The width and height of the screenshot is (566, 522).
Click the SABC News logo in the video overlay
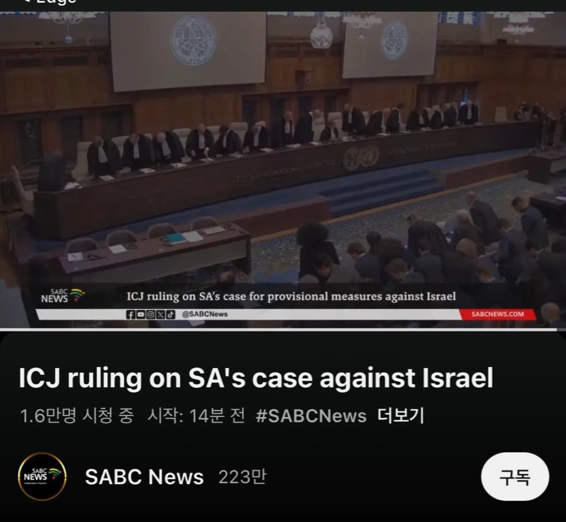[x=63, y=296]
